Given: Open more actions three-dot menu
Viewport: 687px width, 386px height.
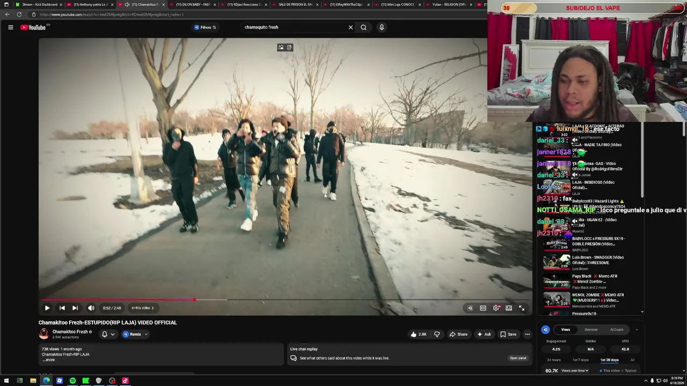Looking at the screenshot, I should point(528,335).
